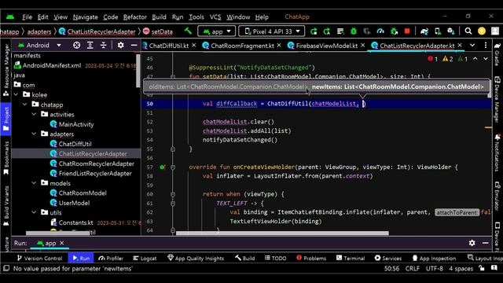Open the Logcat tool window
503x283 pixels.
pos(145,258)
